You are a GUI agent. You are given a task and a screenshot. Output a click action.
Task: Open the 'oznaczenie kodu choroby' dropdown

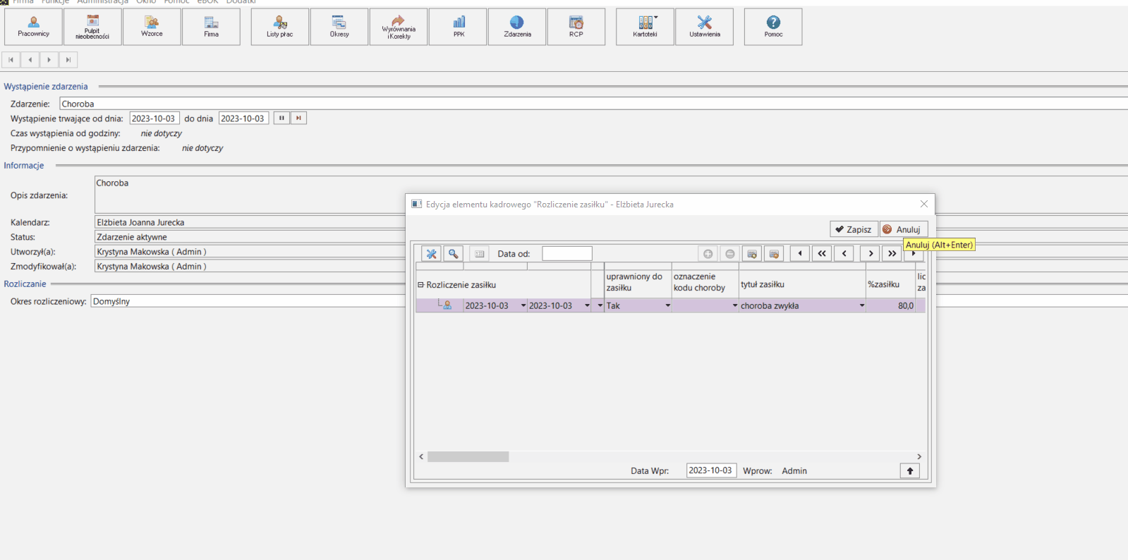pyautogui.click(x=734, y=305)
